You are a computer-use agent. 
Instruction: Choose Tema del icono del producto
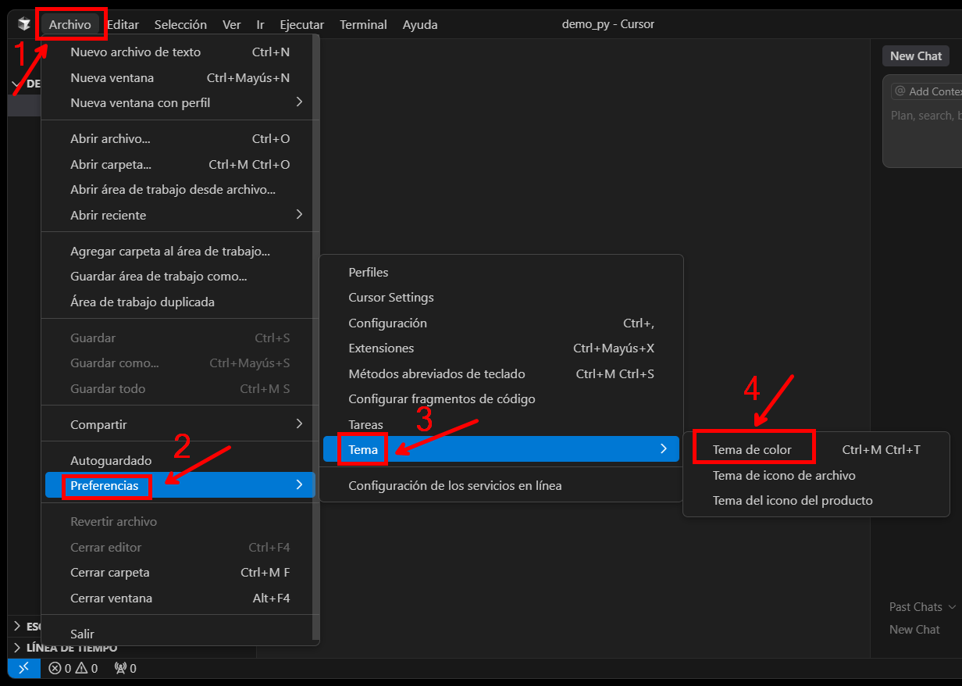816,500
